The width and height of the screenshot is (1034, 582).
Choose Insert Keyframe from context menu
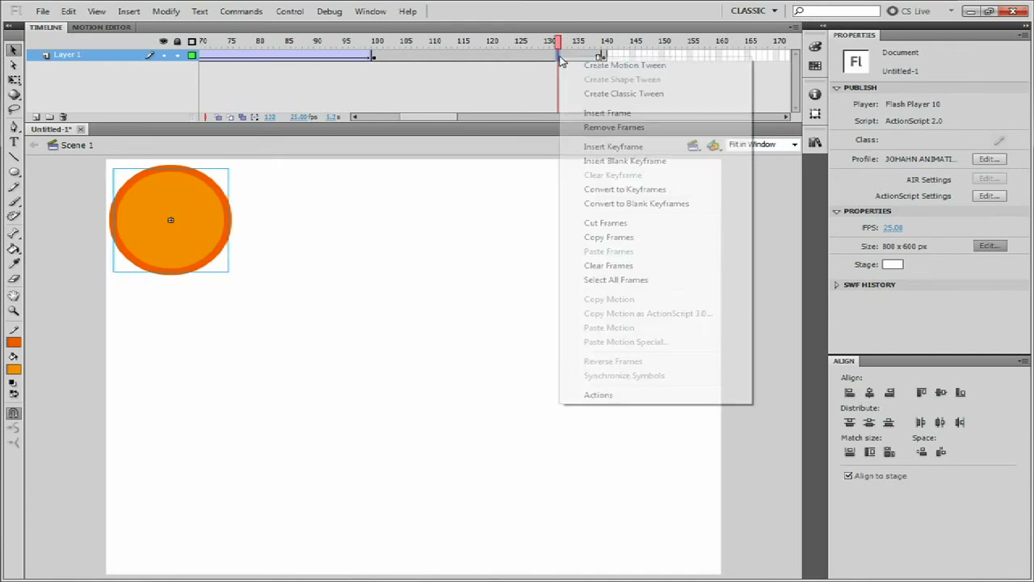[613, 147]
